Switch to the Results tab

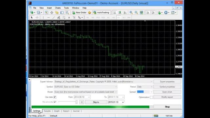(x=47, y=111)
